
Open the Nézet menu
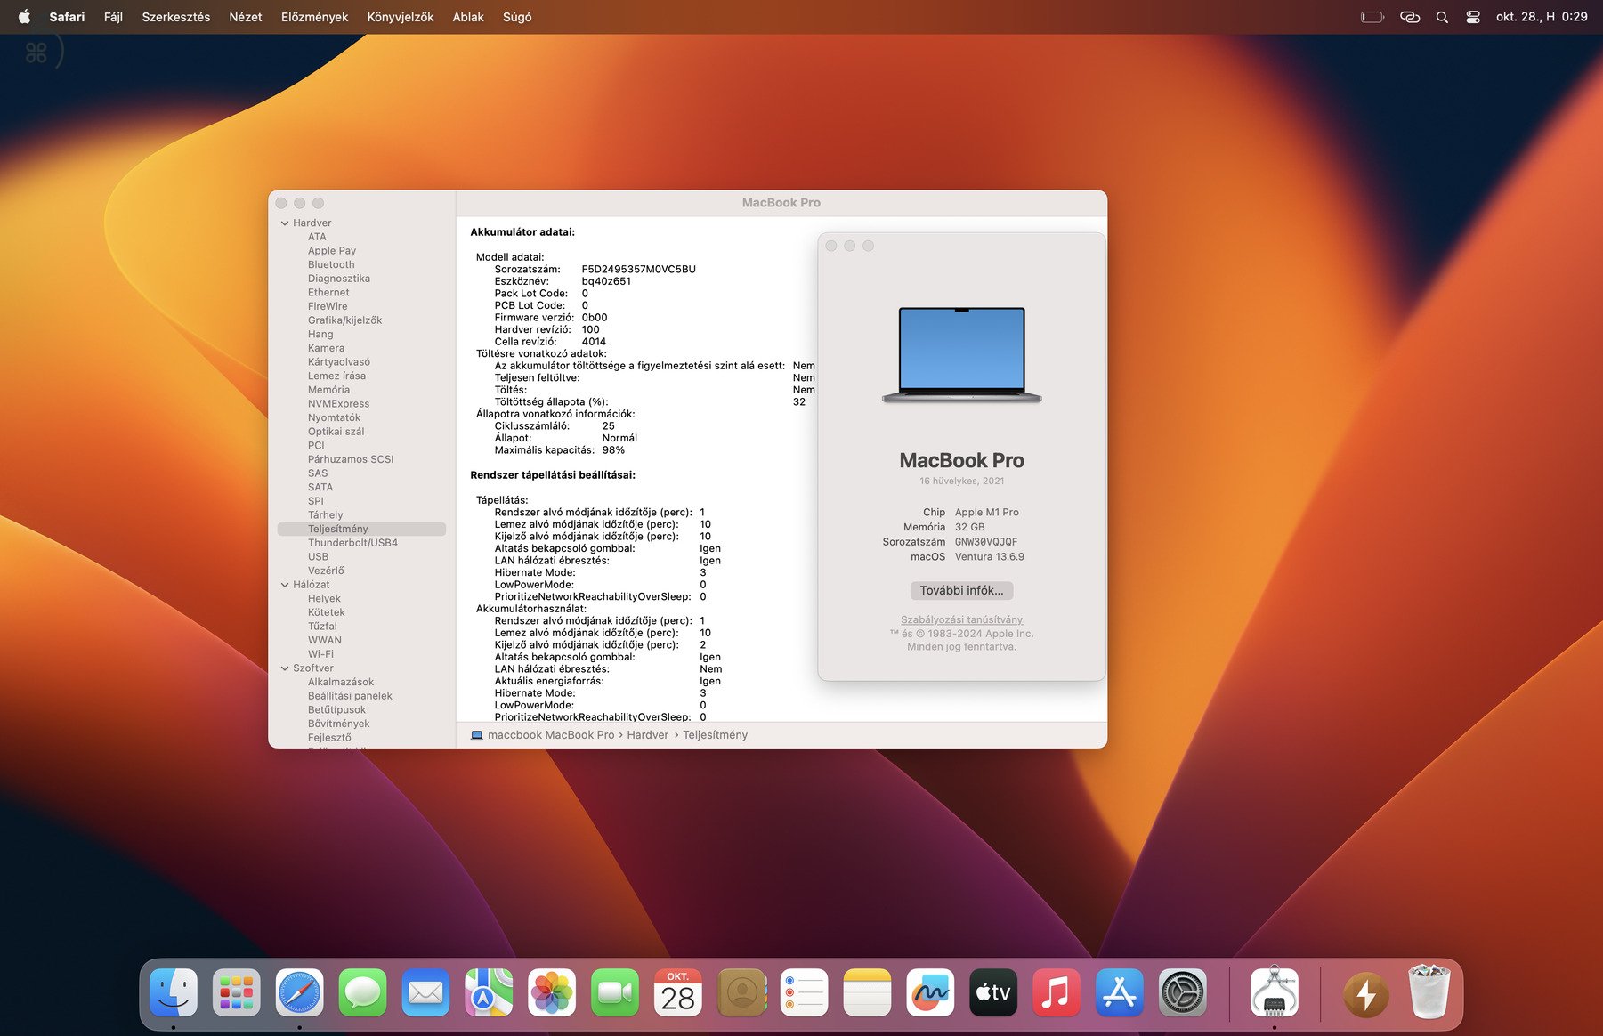click(x=246, y=17)
